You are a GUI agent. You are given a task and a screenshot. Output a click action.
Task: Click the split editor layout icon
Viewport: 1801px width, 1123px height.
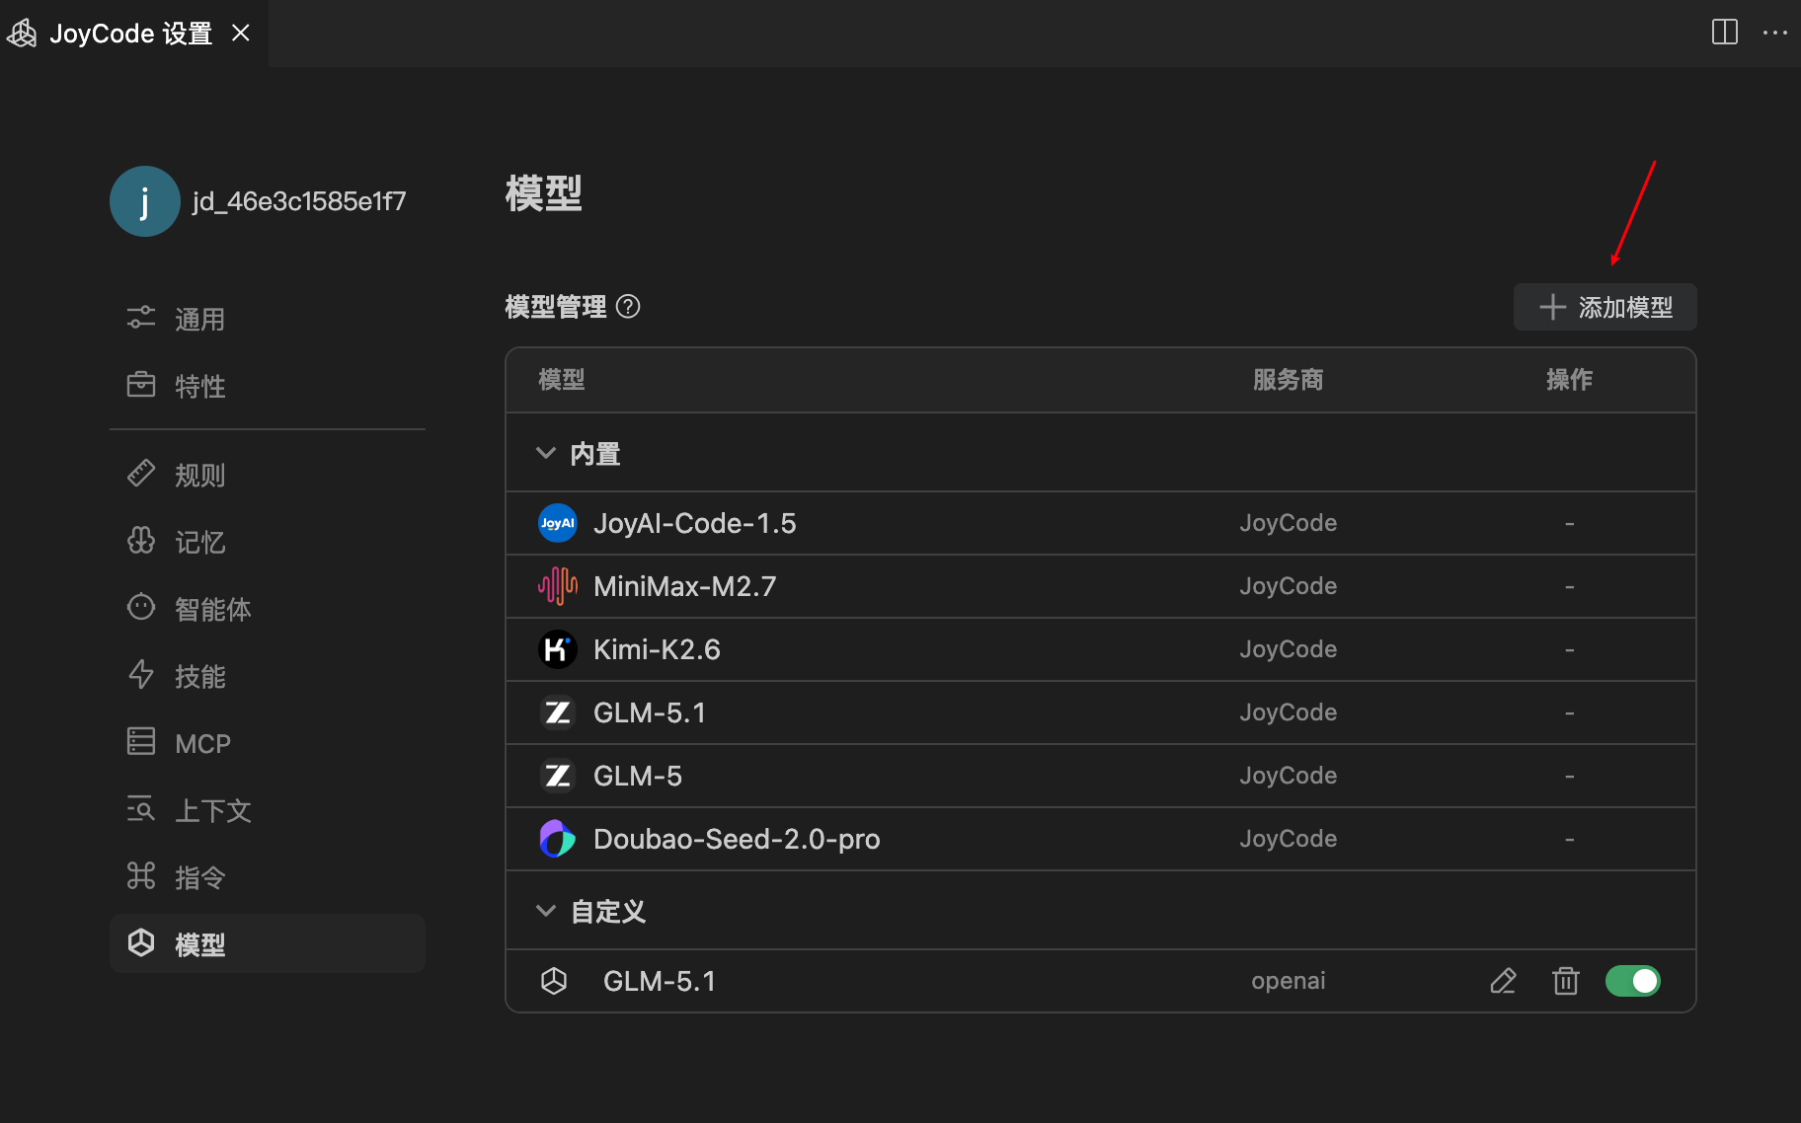pyautogui.click(x=1725, y=33)
